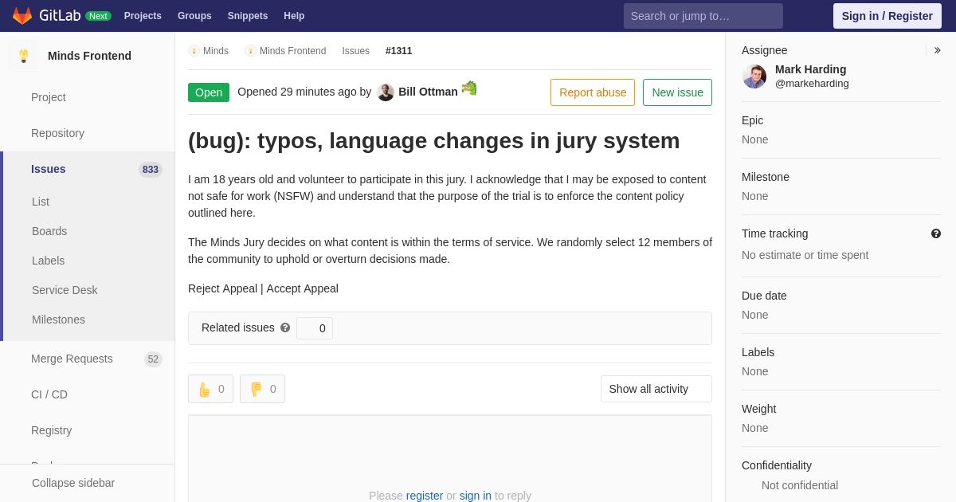
Task: Click the Minds Frontend breadcrumb icon
Action: click(250, 51)
